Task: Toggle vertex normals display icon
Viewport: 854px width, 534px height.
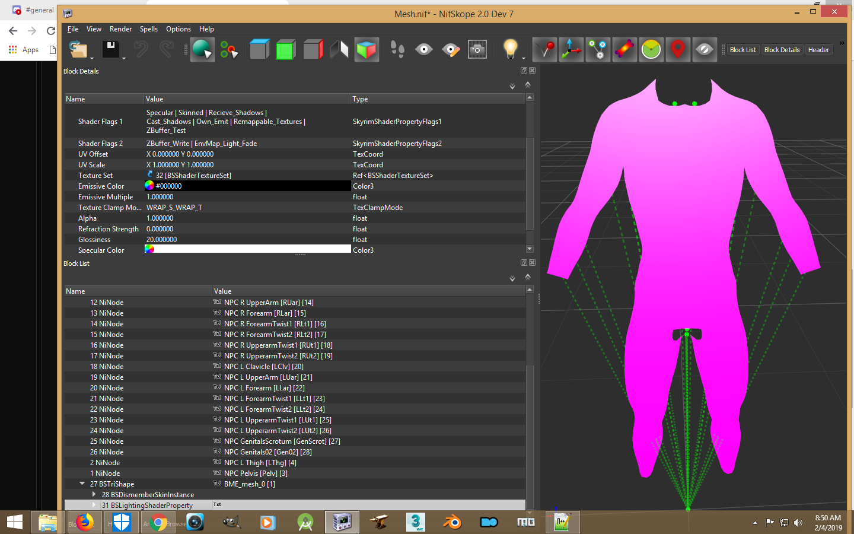Action: 544,49
